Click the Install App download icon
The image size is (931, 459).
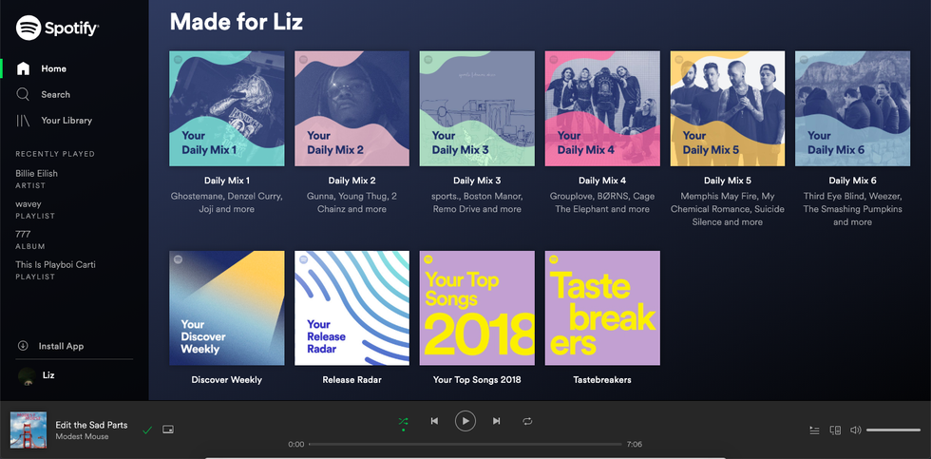(23, 346)
